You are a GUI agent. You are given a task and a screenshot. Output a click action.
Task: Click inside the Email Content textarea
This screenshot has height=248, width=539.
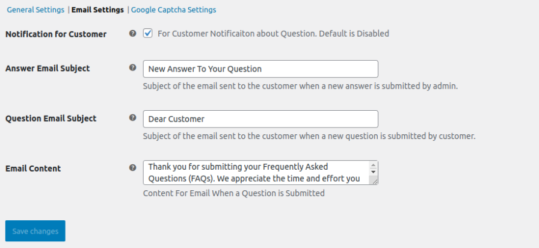tap(256, 172)
